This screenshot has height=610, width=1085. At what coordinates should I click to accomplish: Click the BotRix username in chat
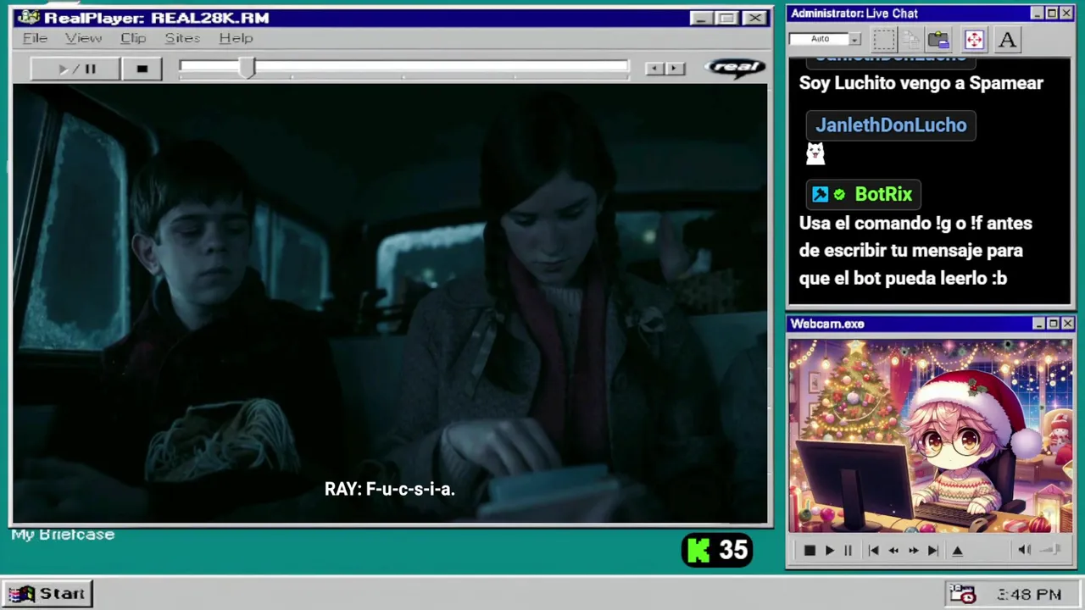click(x=883, y=194)
